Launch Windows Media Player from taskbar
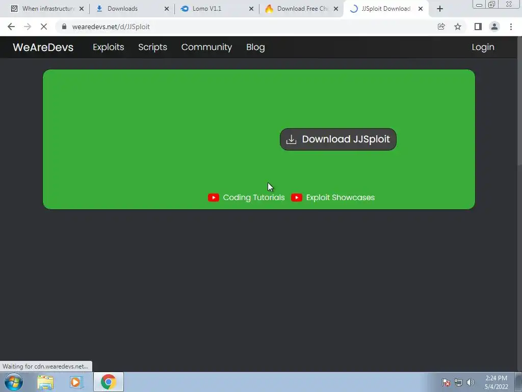The height and width of the screenshot is (392, 522). pyautogui.click(x=76, y=382)
